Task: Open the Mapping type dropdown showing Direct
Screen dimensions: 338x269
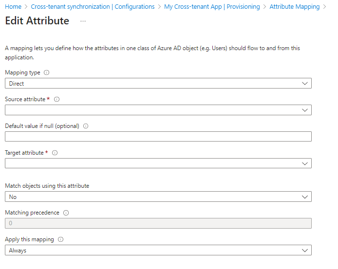Action: coord(158,83)
